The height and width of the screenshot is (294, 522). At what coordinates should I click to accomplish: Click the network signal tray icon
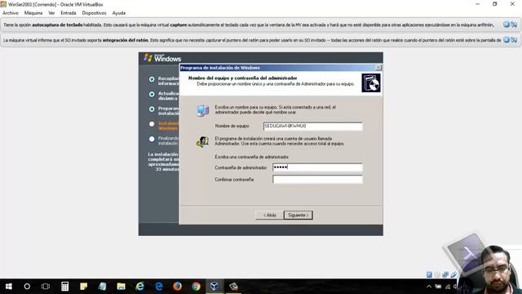coord(448,287)
